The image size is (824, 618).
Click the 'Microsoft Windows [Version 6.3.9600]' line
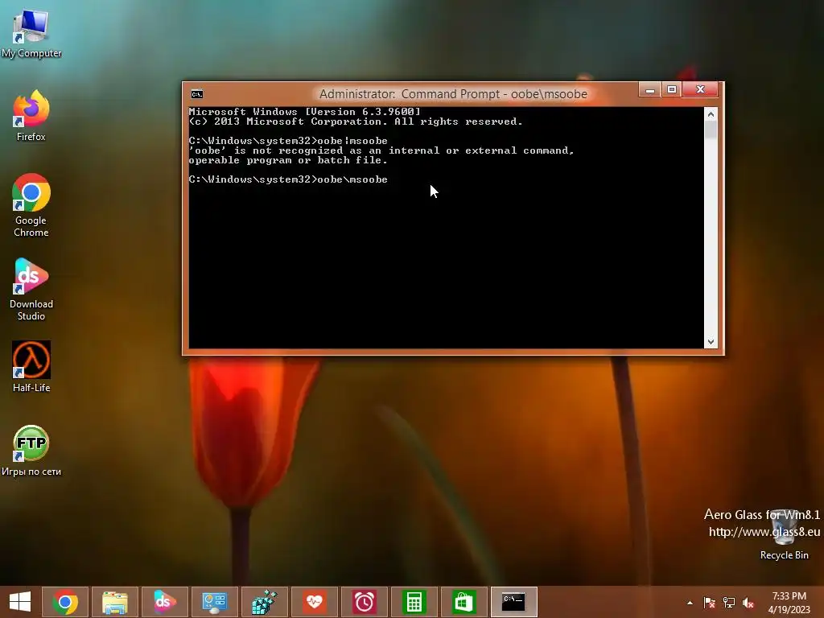tap(305, 112)
